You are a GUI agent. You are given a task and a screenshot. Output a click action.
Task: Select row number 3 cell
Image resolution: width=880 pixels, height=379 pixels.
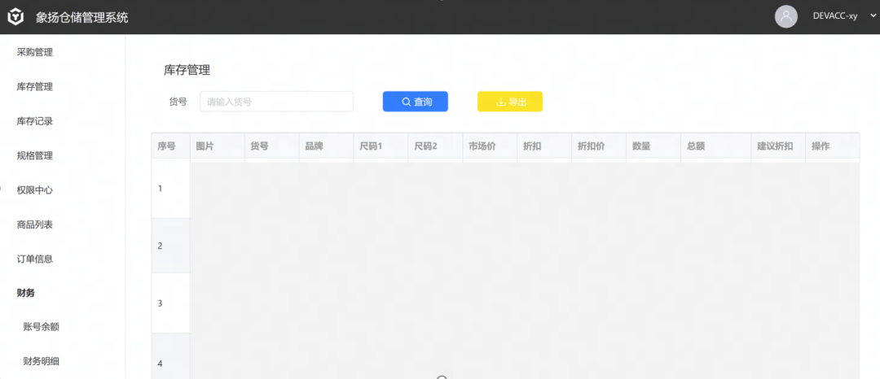click(170, 303)
